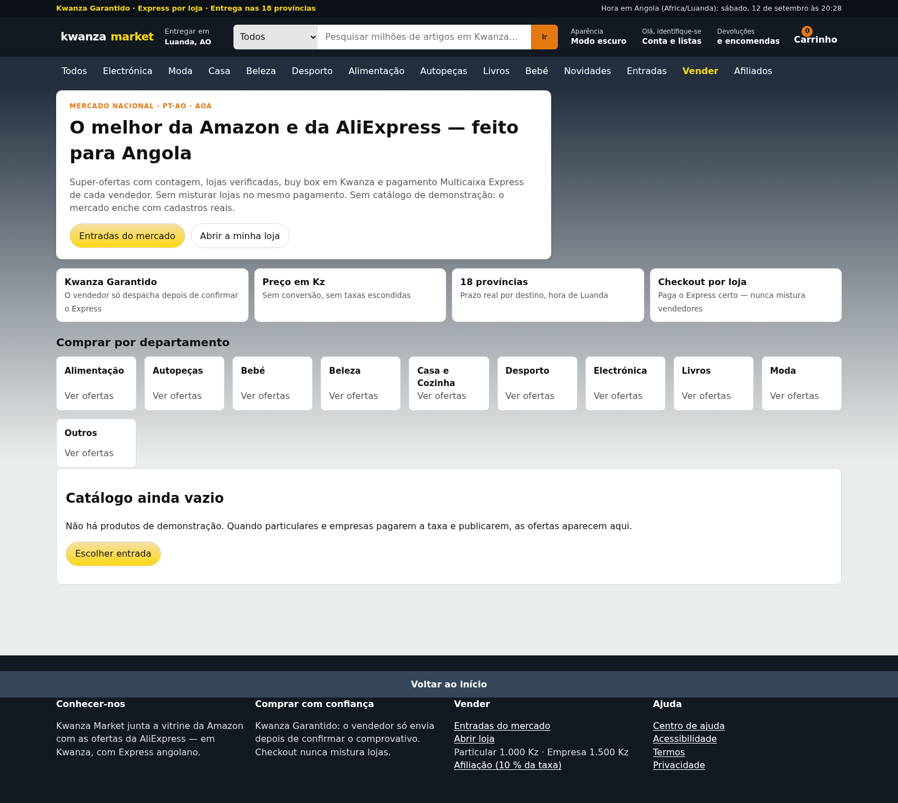Open Termos footer link
The image size is (898, 803).
[669, 752]
